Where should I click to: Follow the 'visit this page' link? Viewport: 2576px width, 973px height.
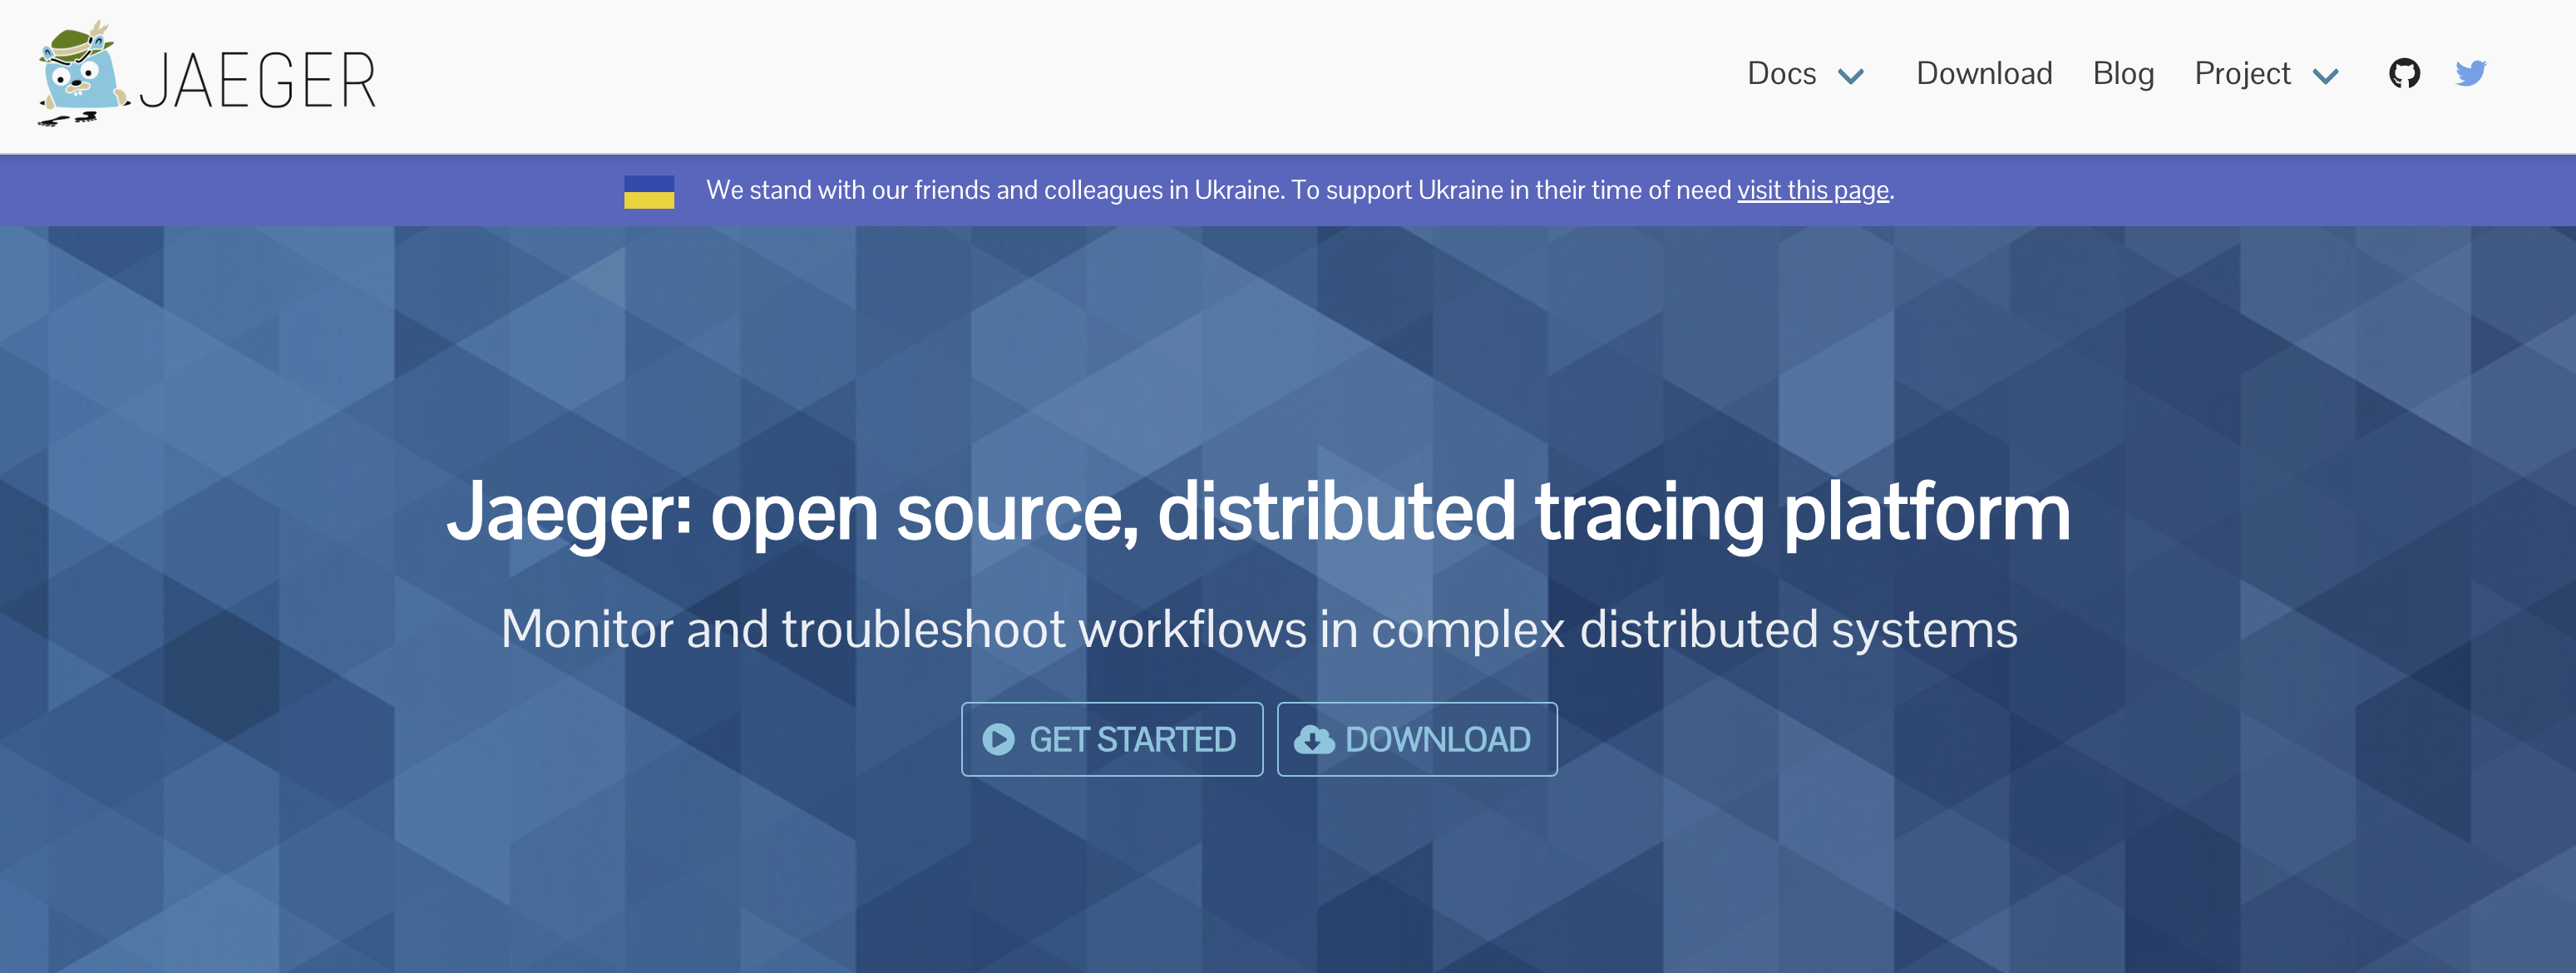tap(1812, 190)
